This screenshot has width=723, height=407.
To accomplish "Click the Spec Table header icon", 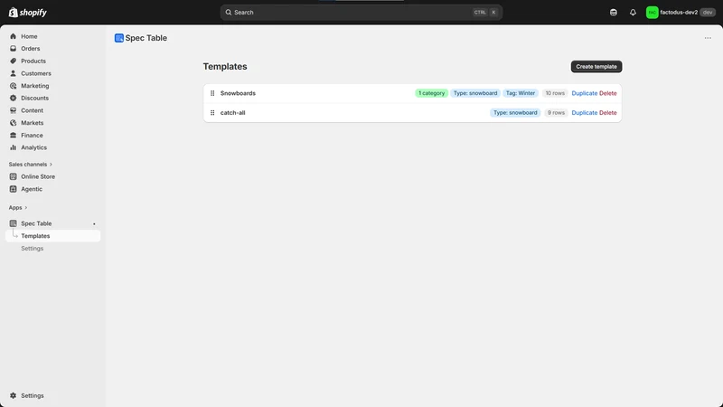I will (x=119, y=38).
